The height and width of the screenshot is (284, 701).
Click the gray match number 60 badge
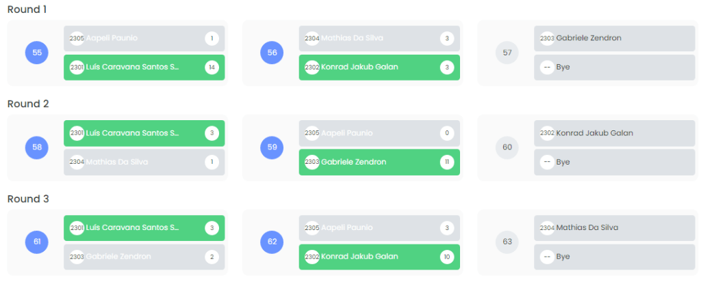[507, 147]
